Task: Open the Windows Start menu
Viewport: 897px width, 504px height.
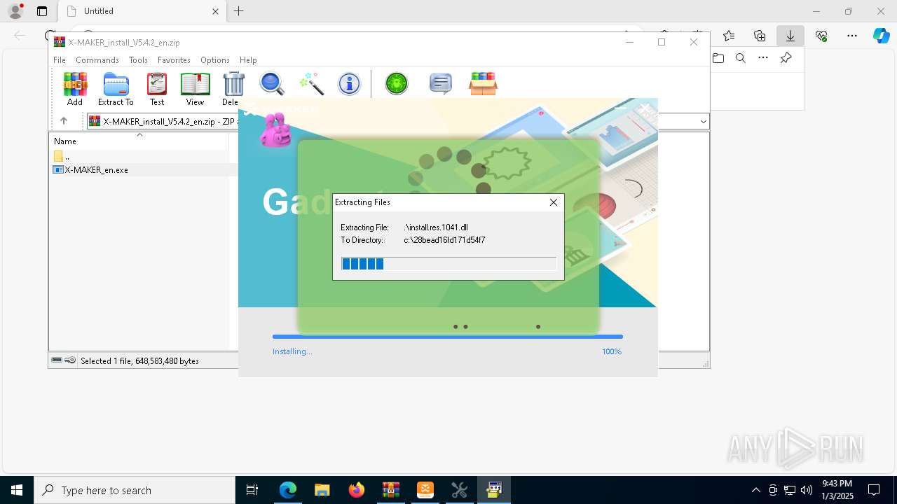Action: coord(17,490)
